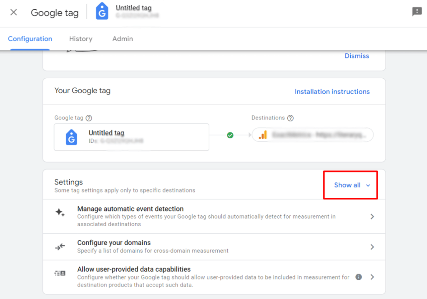Open the help tooltip next to Destinations label
The image size is (427, 299).
point(291,118)
